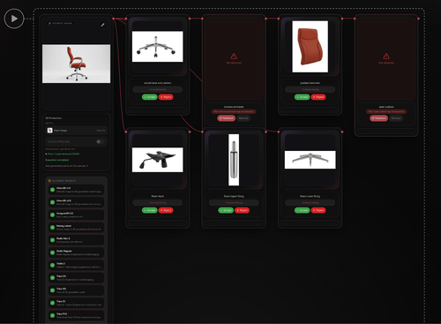Accept the Base Upper Body part

click(x=226, y=210)
